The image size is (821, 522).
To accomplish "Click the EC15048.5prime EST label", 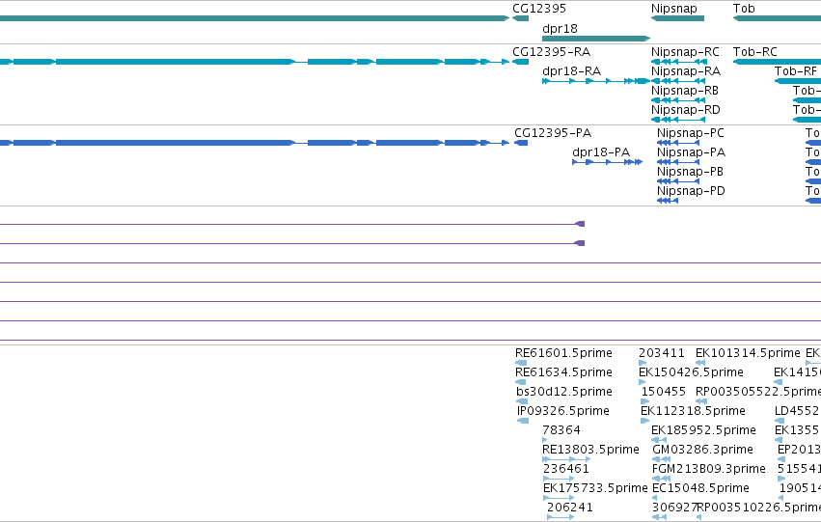I will [700, 488].
